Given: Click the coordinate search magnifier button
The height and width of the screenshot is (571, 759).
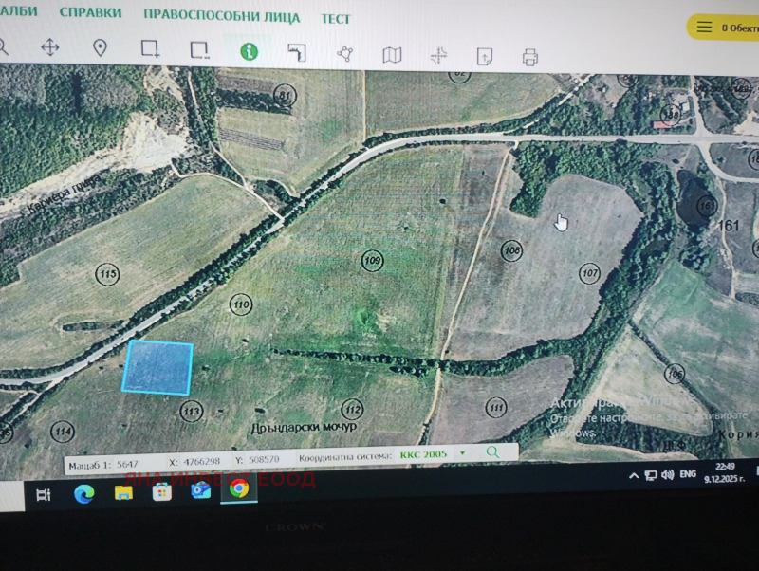Looking at the screenshot, I should pyautogui.click(x=492, y=452).
